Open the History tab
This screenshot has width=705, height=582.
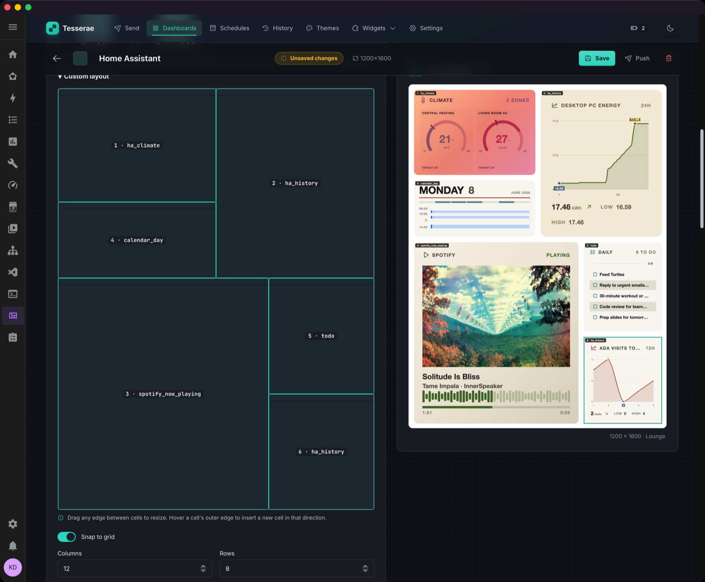(278, 28)
